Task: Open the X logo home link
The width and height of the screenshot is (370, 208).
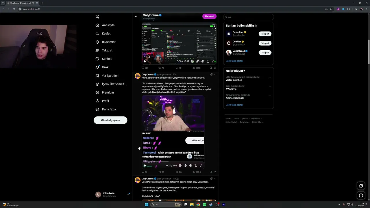Action: pyautogui.click(x=97, y=17)
